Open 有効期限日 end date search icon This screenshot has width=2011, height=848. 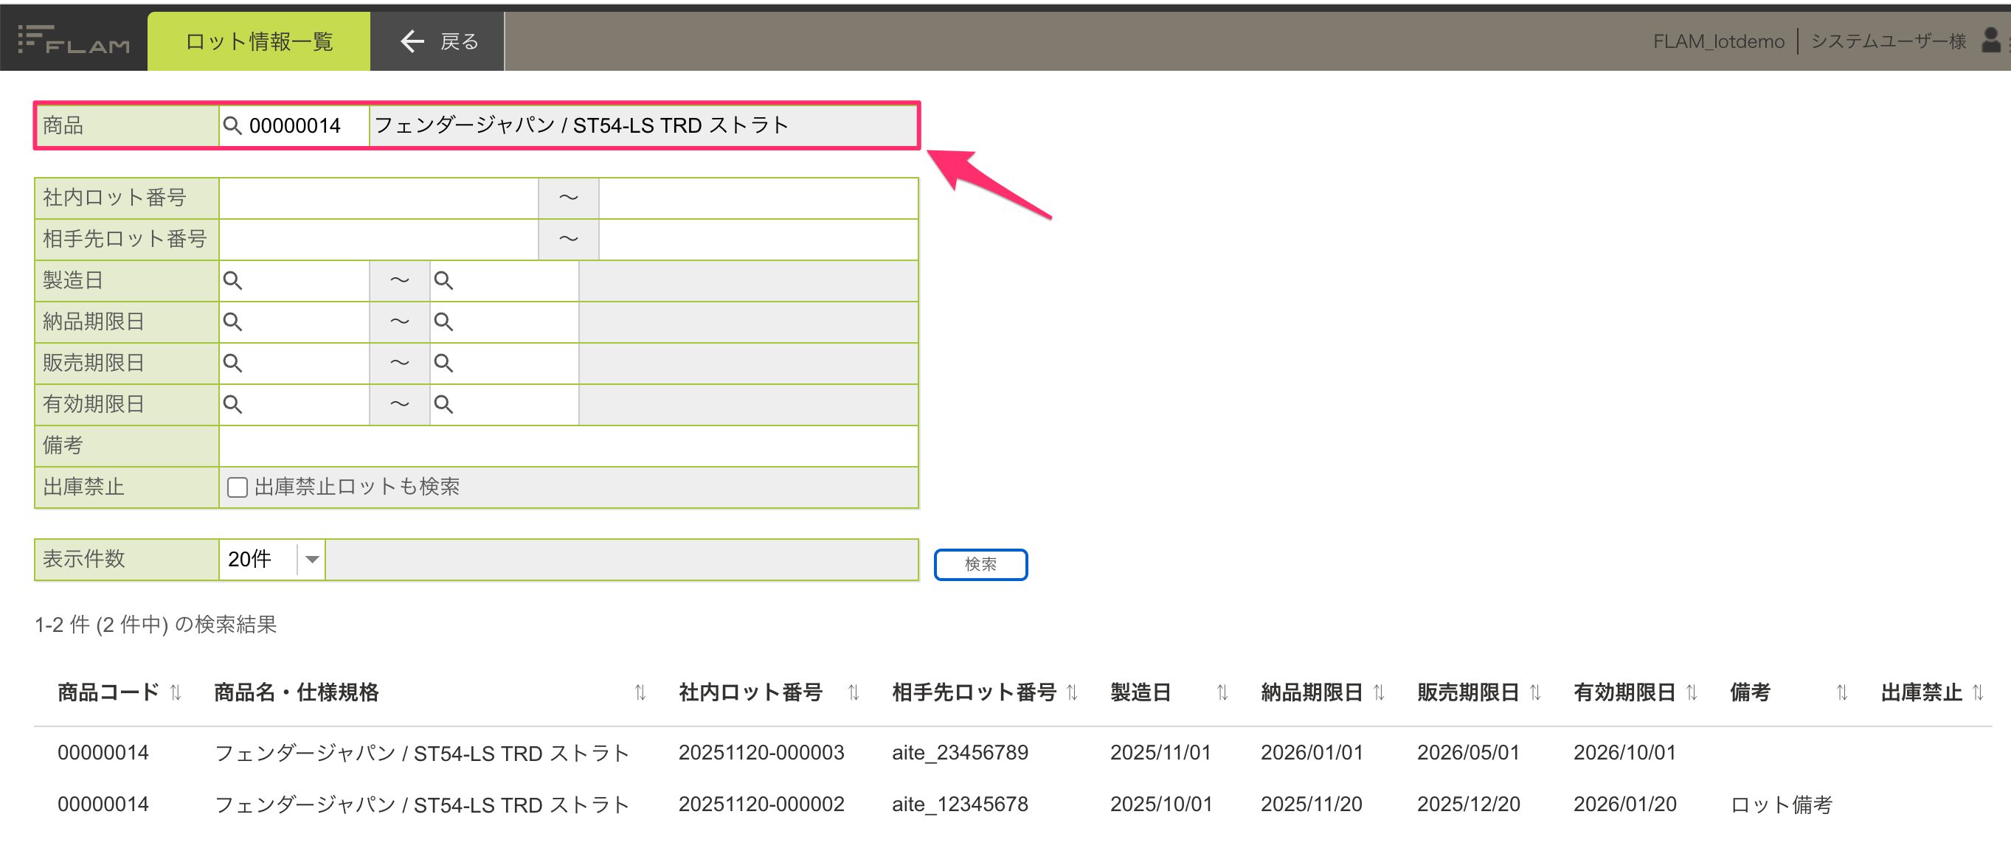(x=443, y=405)
